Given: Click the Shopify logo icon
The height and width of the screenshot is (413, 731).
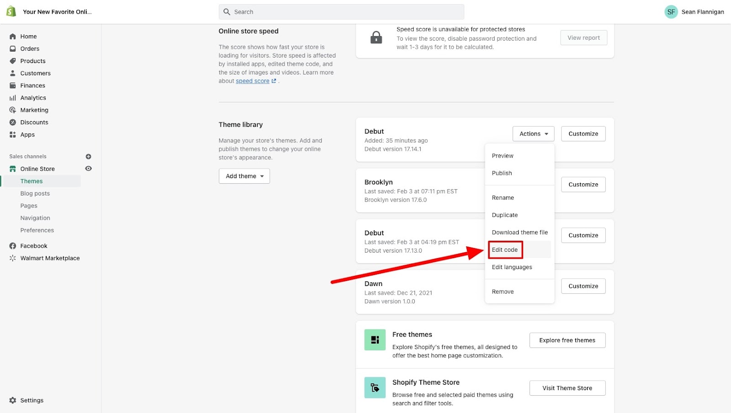Looking at the screenshot, I should [11, 11].
